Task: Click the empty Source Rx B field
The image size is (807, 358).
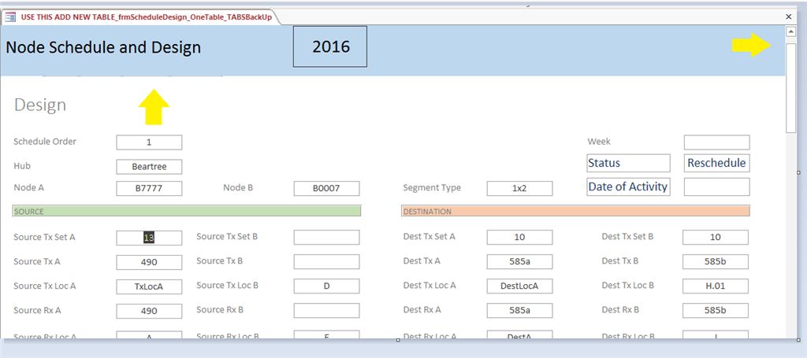Action: pyautogui.click(x=327, y=310)
